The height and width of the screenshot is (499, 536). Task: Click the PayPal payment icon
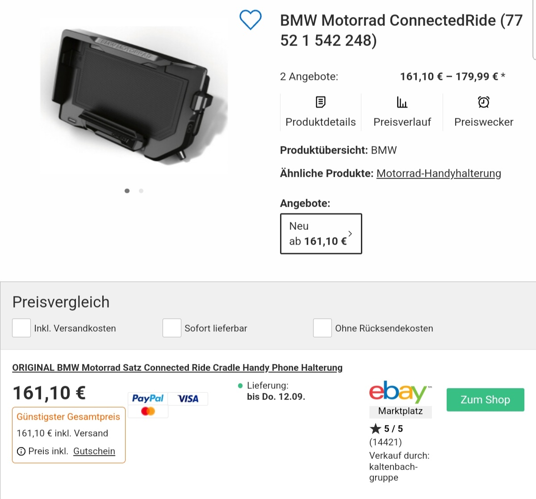click(148, 399)
